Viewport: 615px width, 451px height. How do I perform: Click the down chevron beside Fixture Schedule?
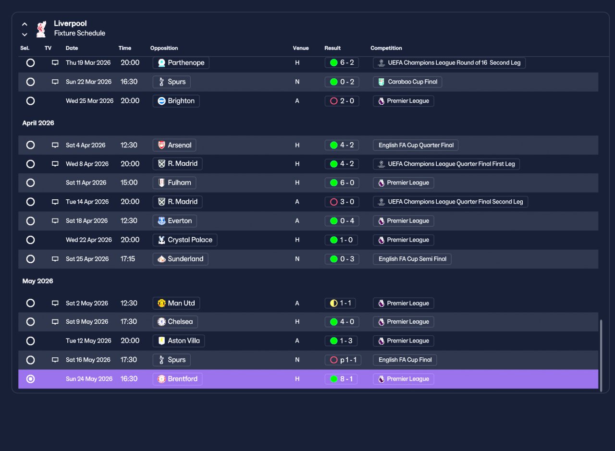click(25, 35)
